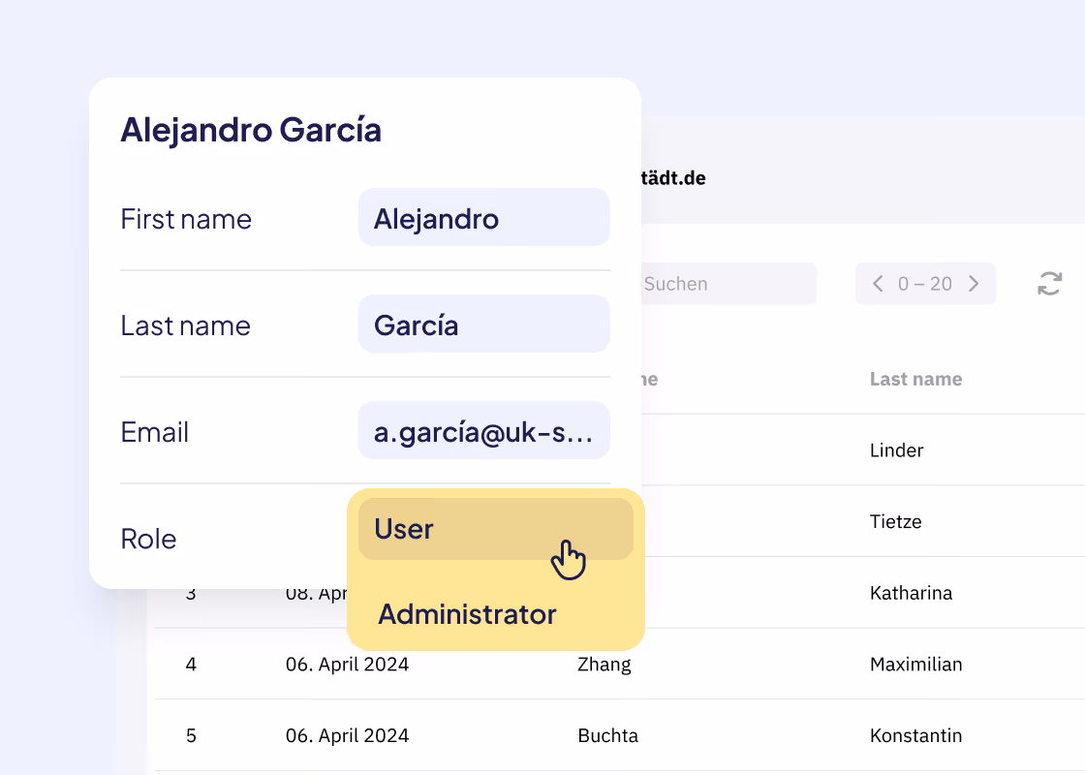This screenshot has height=775, width=1085.
Task: Select the Administrator role option
Action: (x=467, y=614)
